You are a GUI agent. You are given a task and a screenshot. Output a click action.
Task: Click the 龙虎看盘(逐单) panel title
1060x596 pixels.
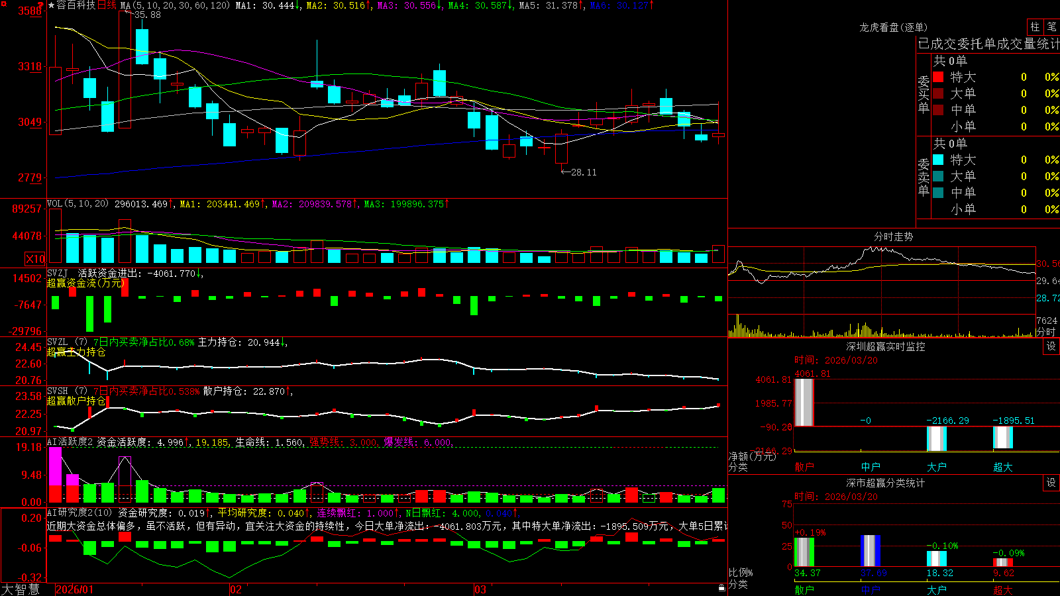click(x=893, y=27)
